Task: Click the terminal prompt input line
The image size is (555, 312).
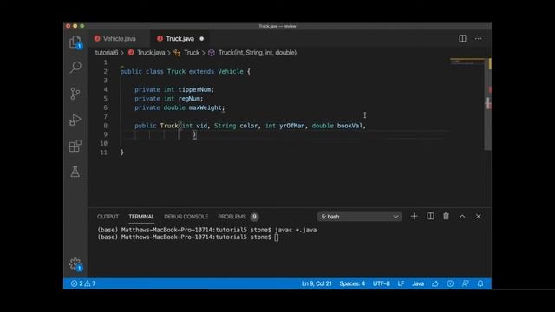Action: [x=188, y=237]
